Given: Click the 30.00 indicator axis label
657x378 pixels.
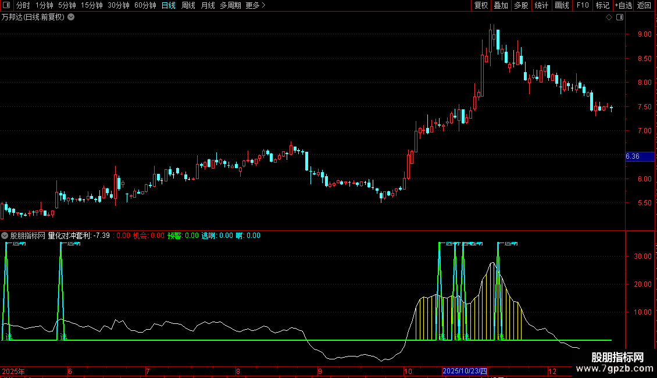Looking at the screenshot, I should [642, 256].
